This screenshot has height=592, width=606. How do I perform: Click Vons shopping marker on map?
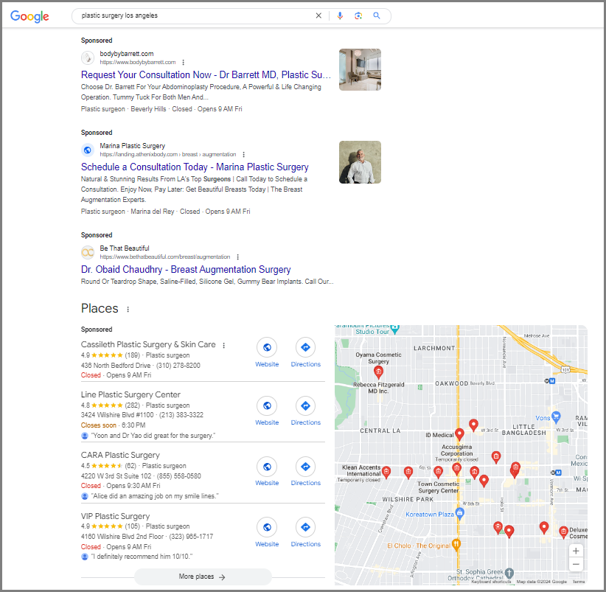click(x=556, y=417)
